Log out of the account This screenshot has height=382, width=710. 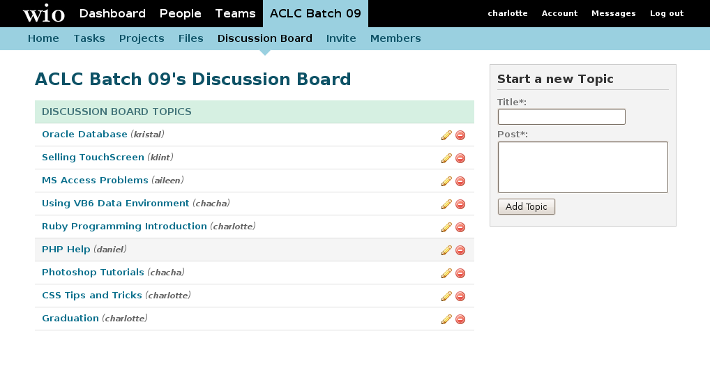(667, 13)
